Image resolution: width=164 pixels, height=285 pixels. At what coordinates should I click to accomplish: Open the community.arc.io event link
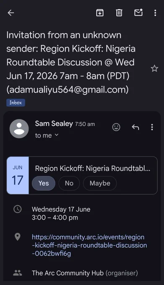click(89, 245)
